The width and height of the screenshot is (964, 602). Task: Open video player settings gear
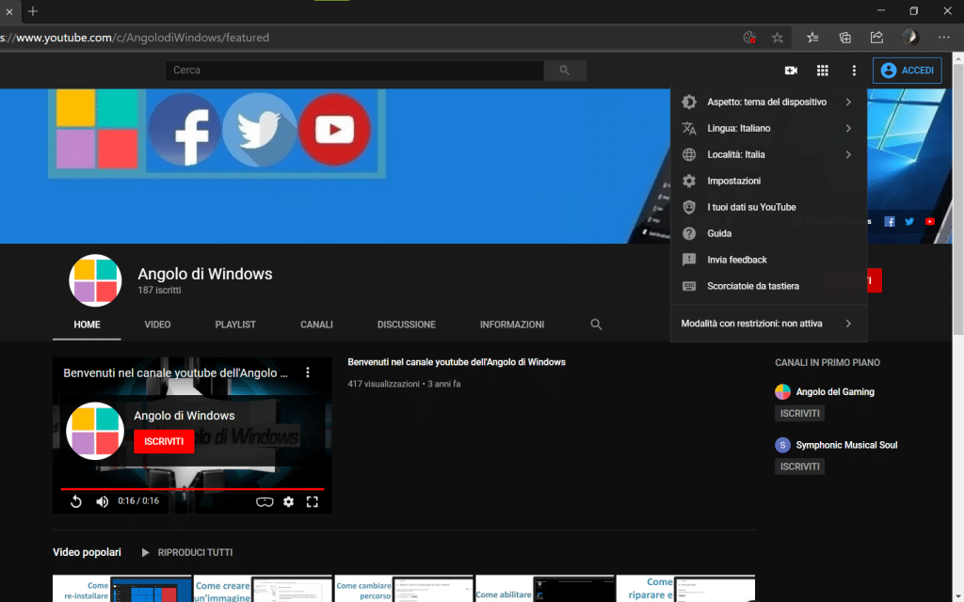click(288, 501)
